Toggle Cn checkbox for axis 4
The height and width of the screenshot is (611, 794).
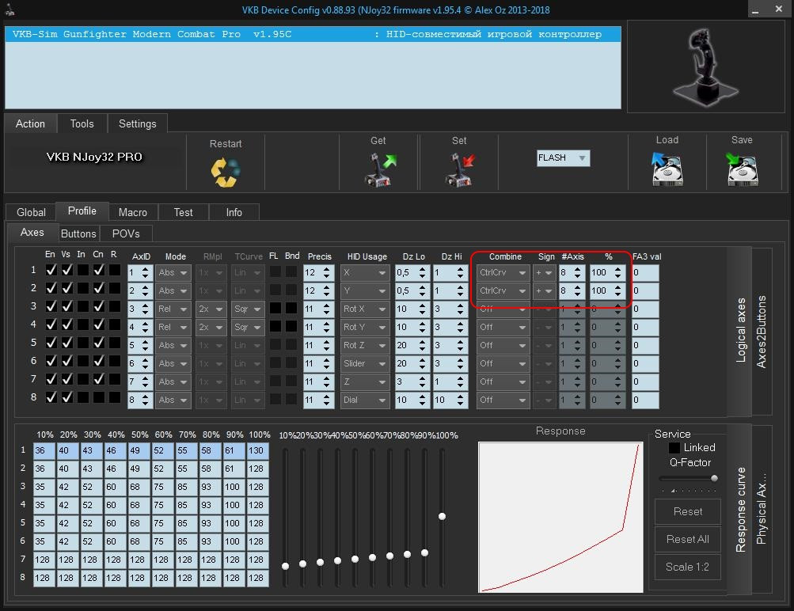(x=99, y=324)
